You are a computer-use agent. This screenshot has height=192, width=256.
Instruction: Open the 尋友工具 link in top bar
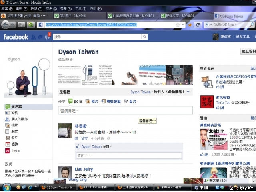(243, 37)
